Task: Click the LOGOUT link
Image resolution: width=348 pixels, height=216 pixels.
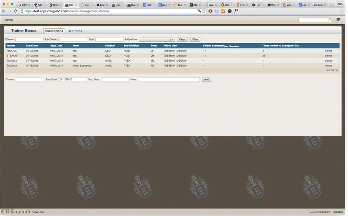Action: click(338, 212)
